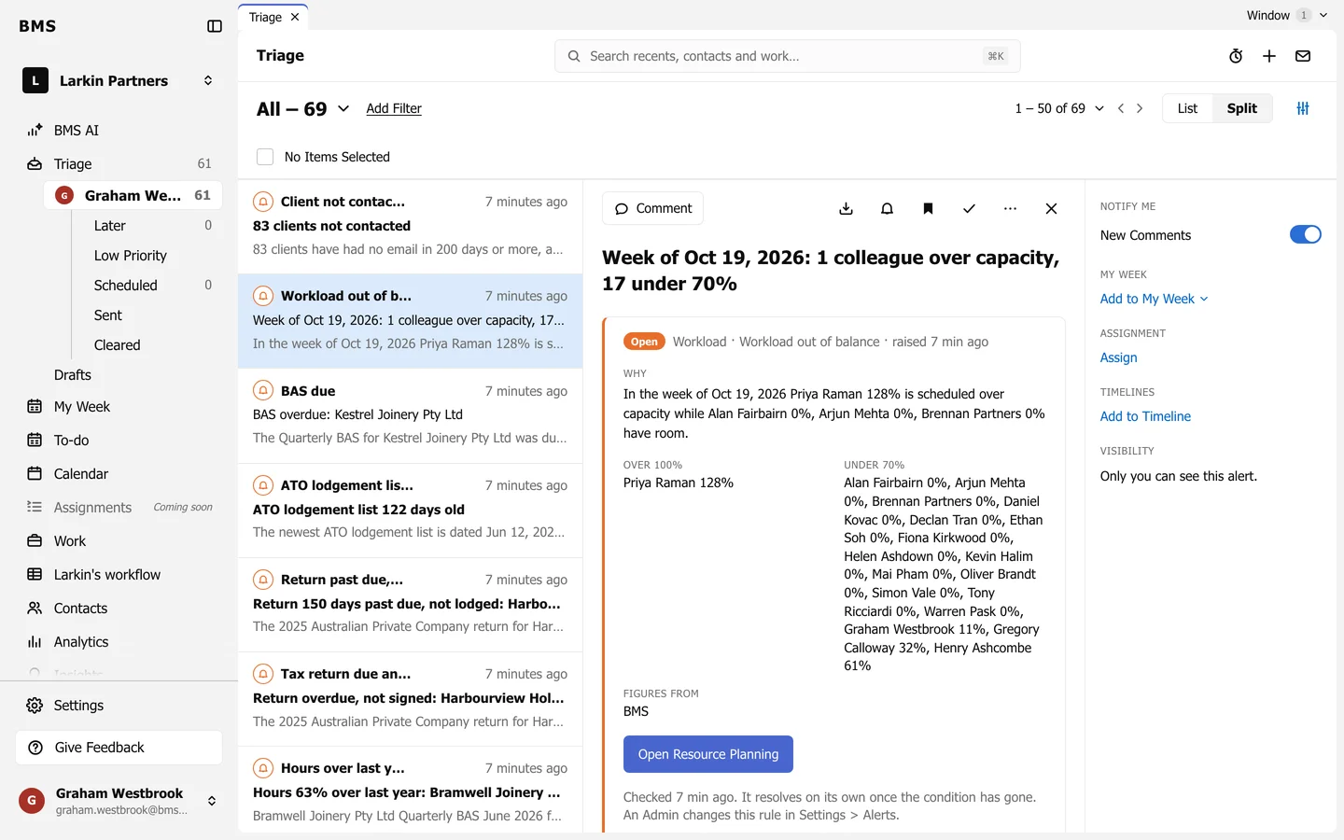Go to the next page of results
The height and width of the screenshot is (840, 1344).
(x=1140, y=108)
